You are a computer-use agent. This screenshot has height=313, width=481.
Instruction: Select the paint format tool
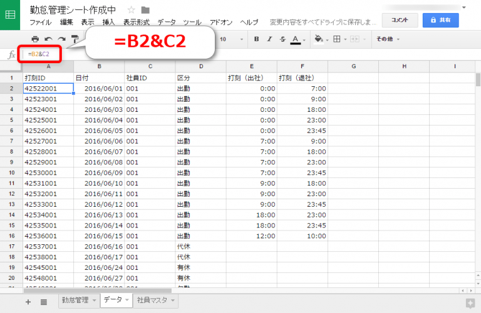point(75,39)
